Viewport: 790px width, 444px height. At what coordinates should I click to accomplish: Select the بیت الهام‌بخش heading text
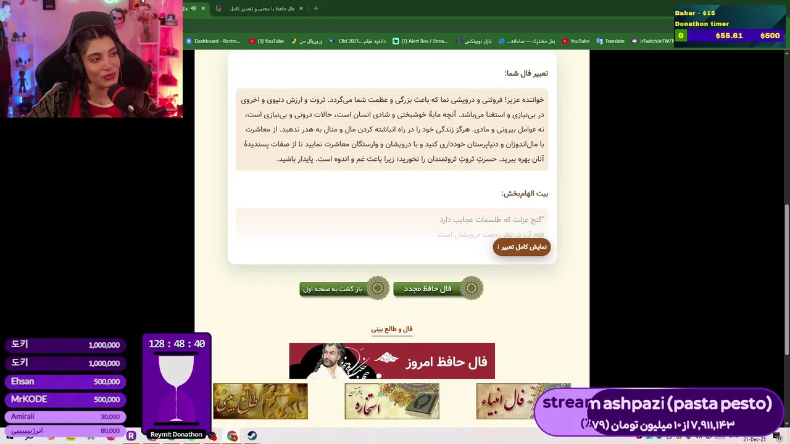click(x=525, y=194)
